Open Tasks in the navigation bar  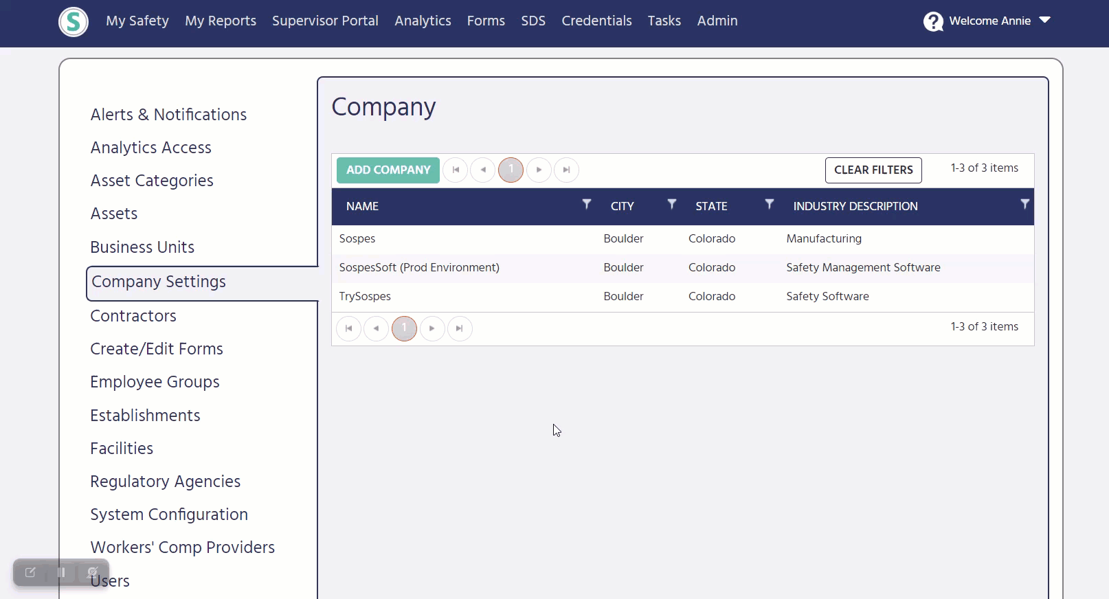point(664,21)
